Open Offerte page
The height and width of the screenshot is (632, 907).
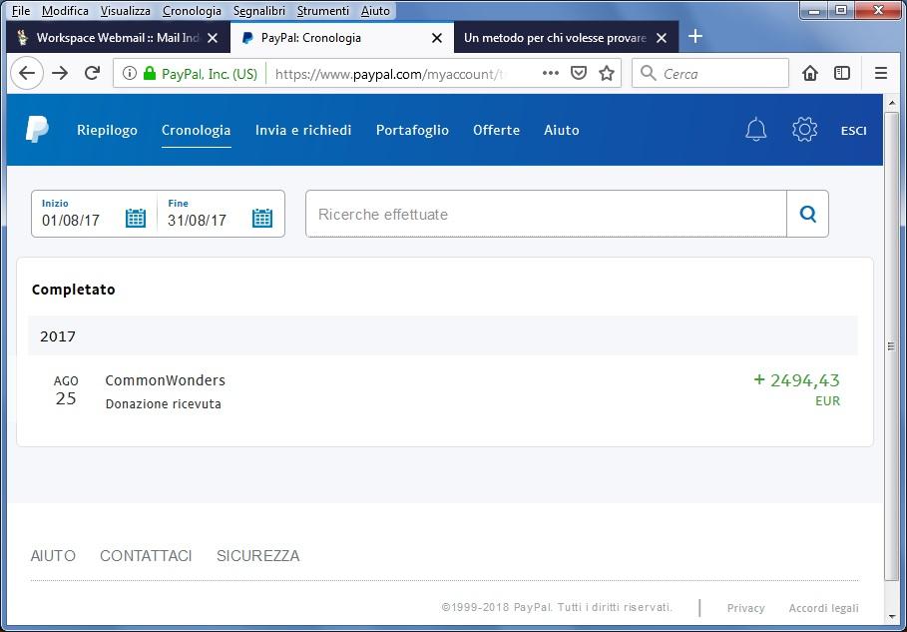tap(496, 130)
